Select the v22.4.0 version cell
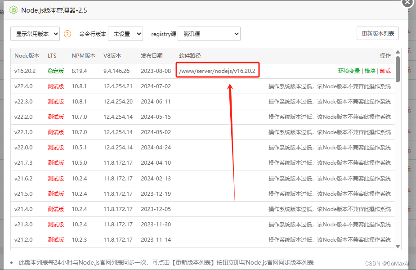Image resolution: width=416 pixels, height=270 pixels. click(x=23, y=86)
